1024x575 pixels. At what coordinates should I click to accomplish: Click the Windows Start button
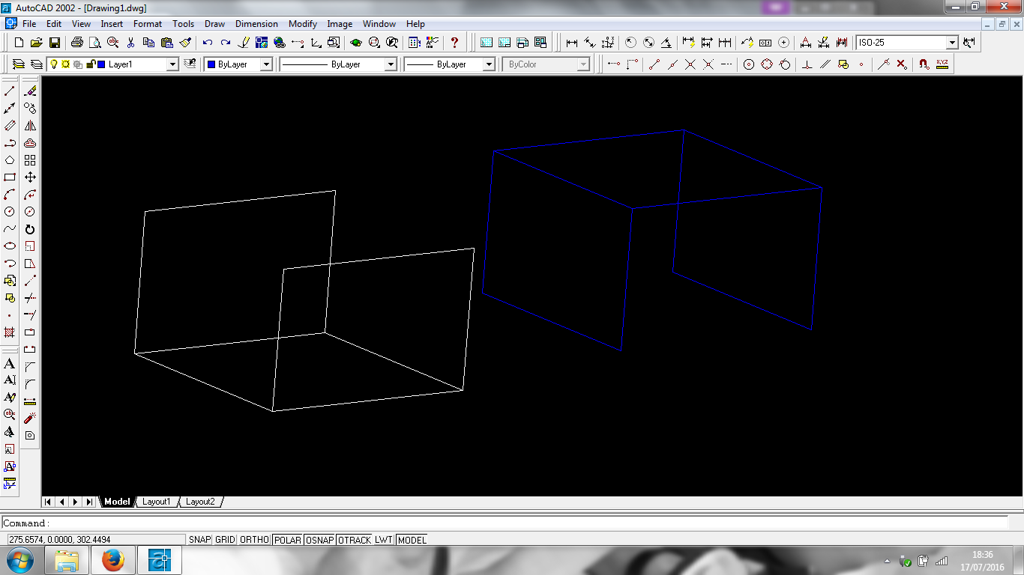19,559
